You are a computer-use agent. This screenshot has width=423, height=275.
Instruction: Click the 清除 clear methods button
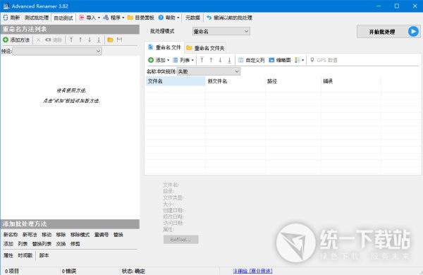pos(54,40)
